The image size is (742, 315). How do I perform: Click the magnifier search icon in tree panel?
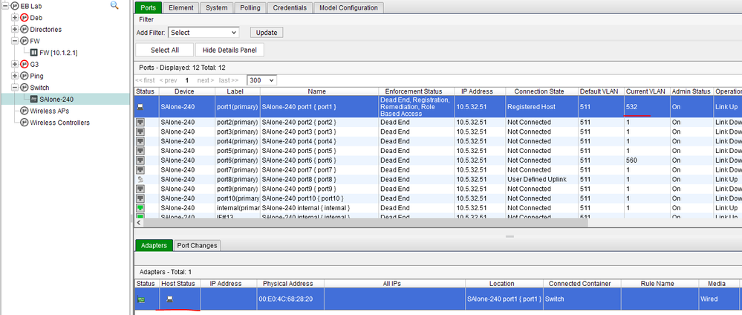[x=114, y=5]
